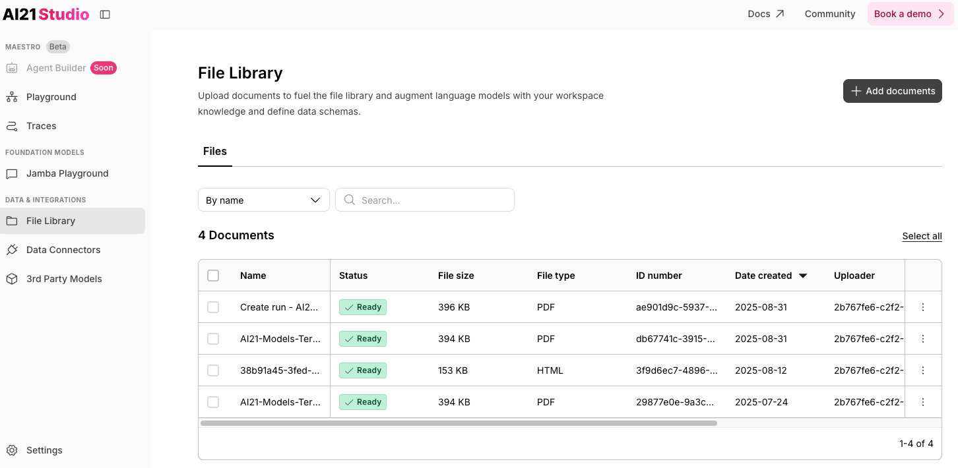Click the Data Connectors plug icon

(x=12, y=250)
